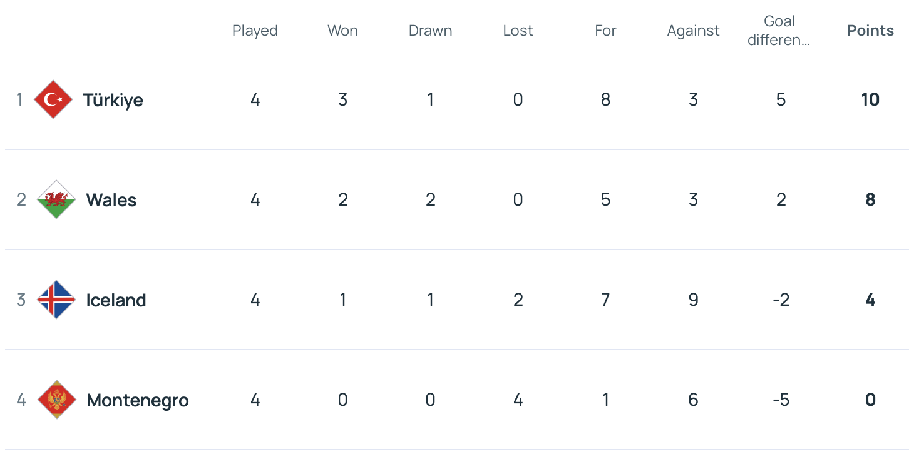This screenshot has width=909, height=464.
Task: Click Iceland's goal difference of -2
Action: tap(781, 300)
